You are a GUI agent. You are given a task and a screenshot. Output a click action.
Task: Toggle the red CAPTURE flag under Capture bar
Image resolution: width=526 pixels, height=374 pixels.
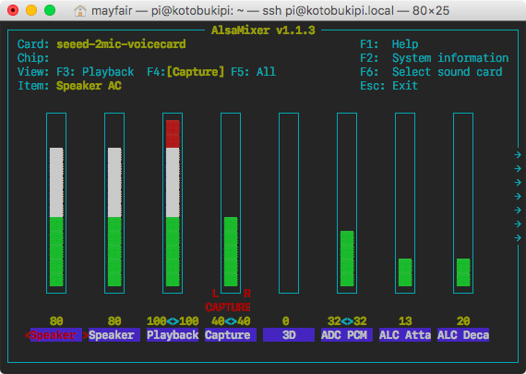click(228, 308)
